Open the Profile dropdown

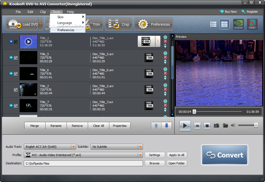pyautogui.click(x=140, y=155)
